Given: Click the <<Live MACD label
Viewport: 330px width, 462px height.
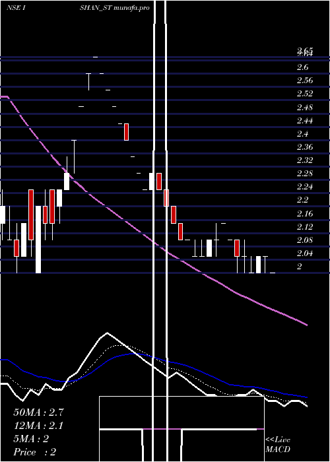Looking at the screenshot, I should click(278, 444).
